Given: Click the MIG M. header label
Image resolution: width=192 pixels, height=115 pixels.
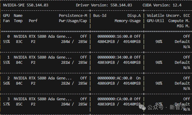Looking at the screenshot, I should [x=183, y=26].
